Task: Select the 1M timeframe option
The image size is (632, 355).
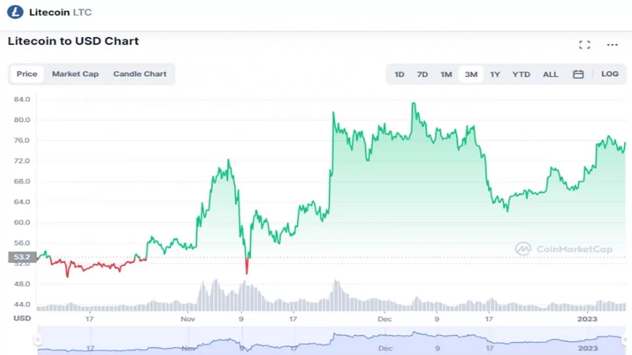Action: [446, 74]
